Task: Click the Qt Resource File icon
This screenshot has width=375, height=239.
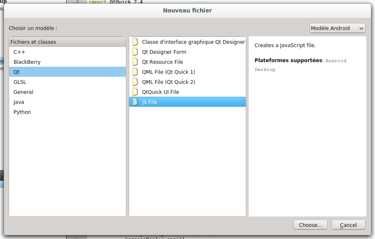Action: coord(135,62)
